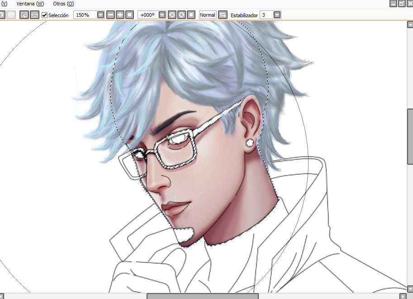Click the +000° rotation angle field
The image size is (413, 299).
(148, 15)
